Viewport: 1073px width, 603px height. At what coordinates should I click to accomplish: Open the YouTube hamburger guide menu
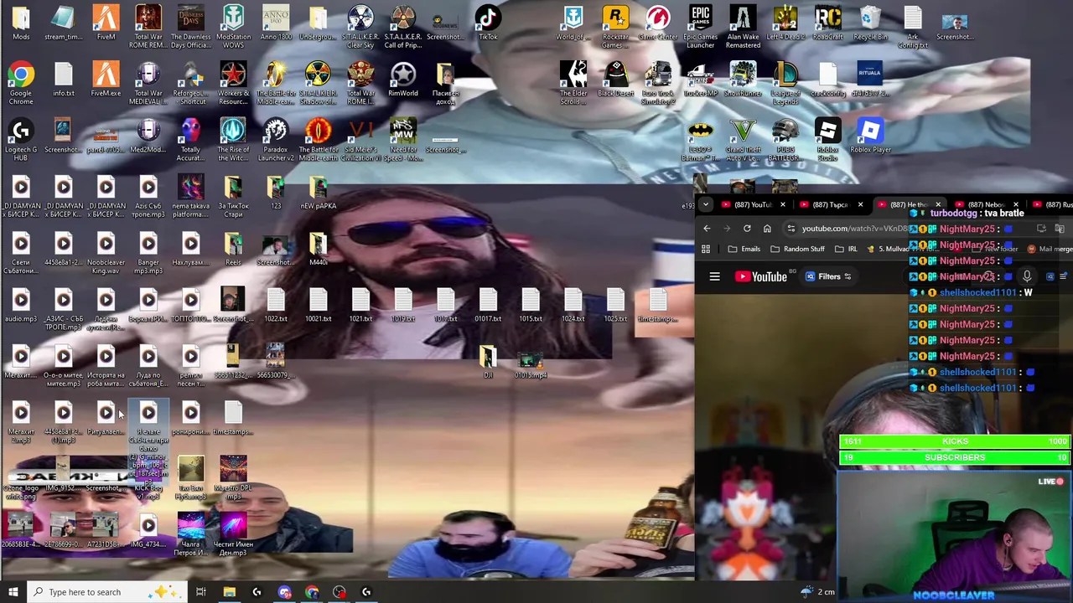[715, 276]
